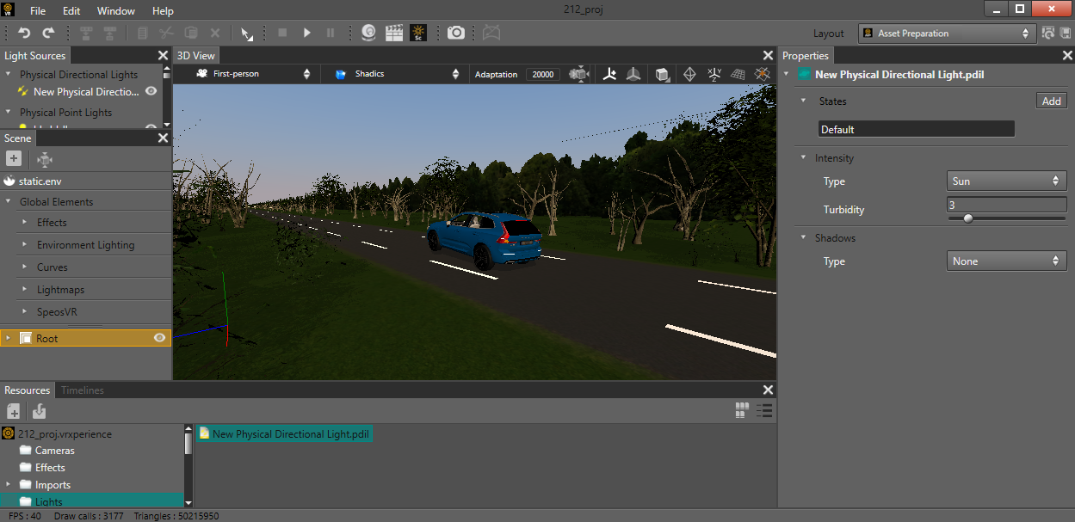
Task: Click the white three-axis icon in 3D View
Action: click(610, 74)
